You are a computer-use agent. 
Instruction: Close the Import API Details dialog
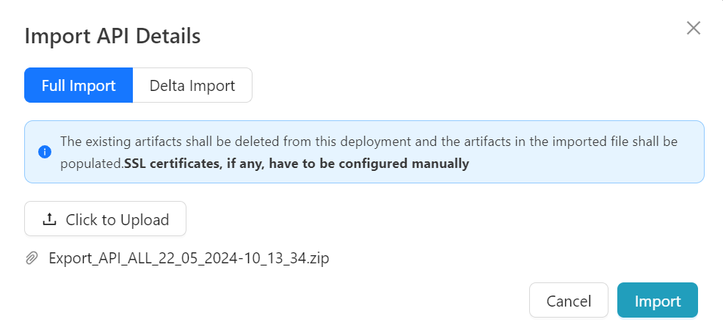(693, 29)
